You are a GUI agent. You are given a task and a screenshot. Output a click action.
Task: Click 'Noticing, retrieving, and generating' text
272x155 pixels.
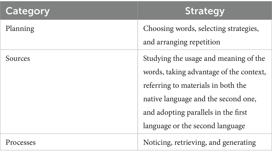click(199, 142)
